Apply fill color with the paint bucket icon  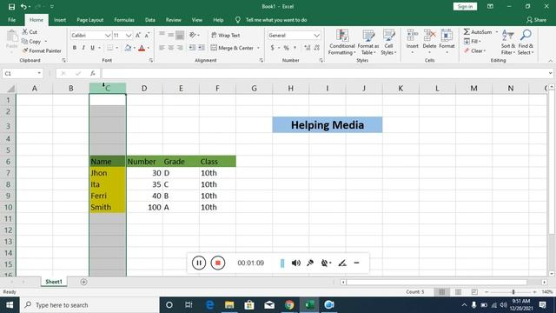[x=128, y=48]
